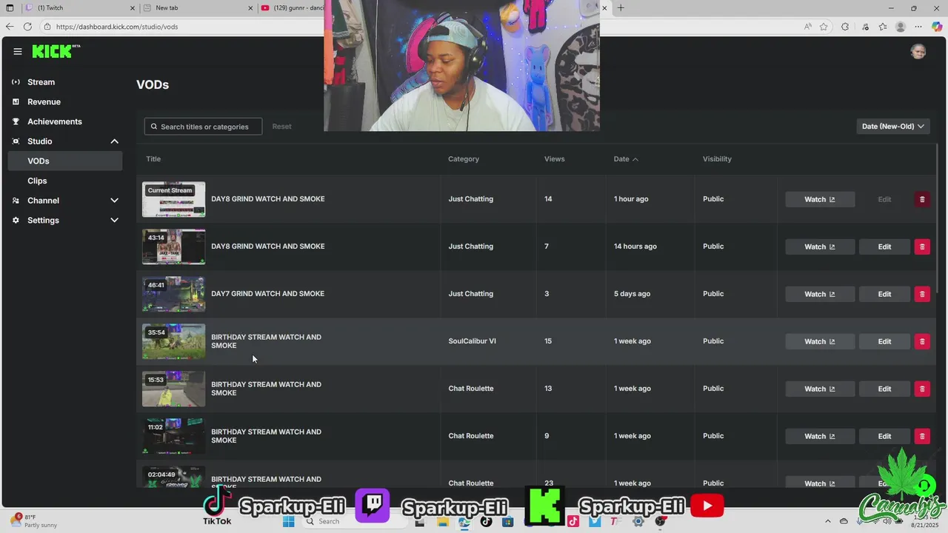Delete the 43:14 DAY8 VOD
This screenshot has height=533, width=948.
tap(922, 247)
